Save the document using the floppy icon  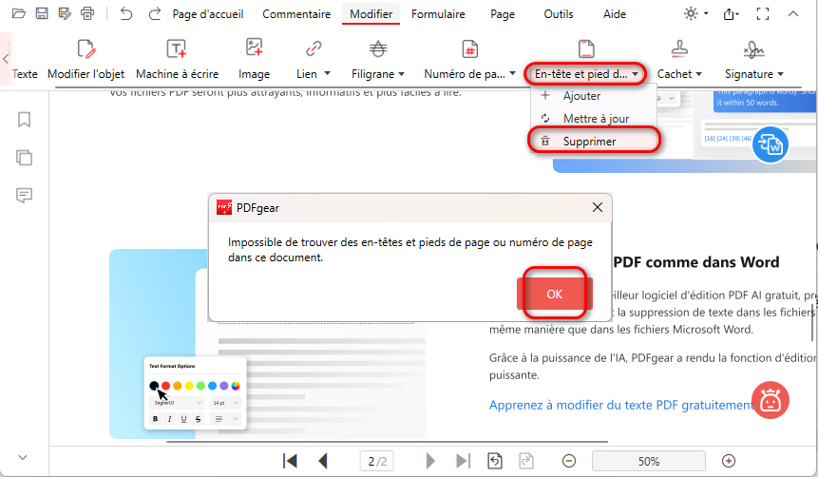(42, 13)
